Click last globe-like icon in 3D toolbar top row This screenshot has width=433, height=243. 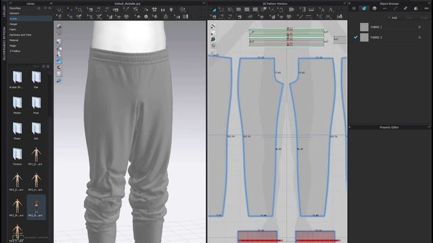(x=182, y=10)
